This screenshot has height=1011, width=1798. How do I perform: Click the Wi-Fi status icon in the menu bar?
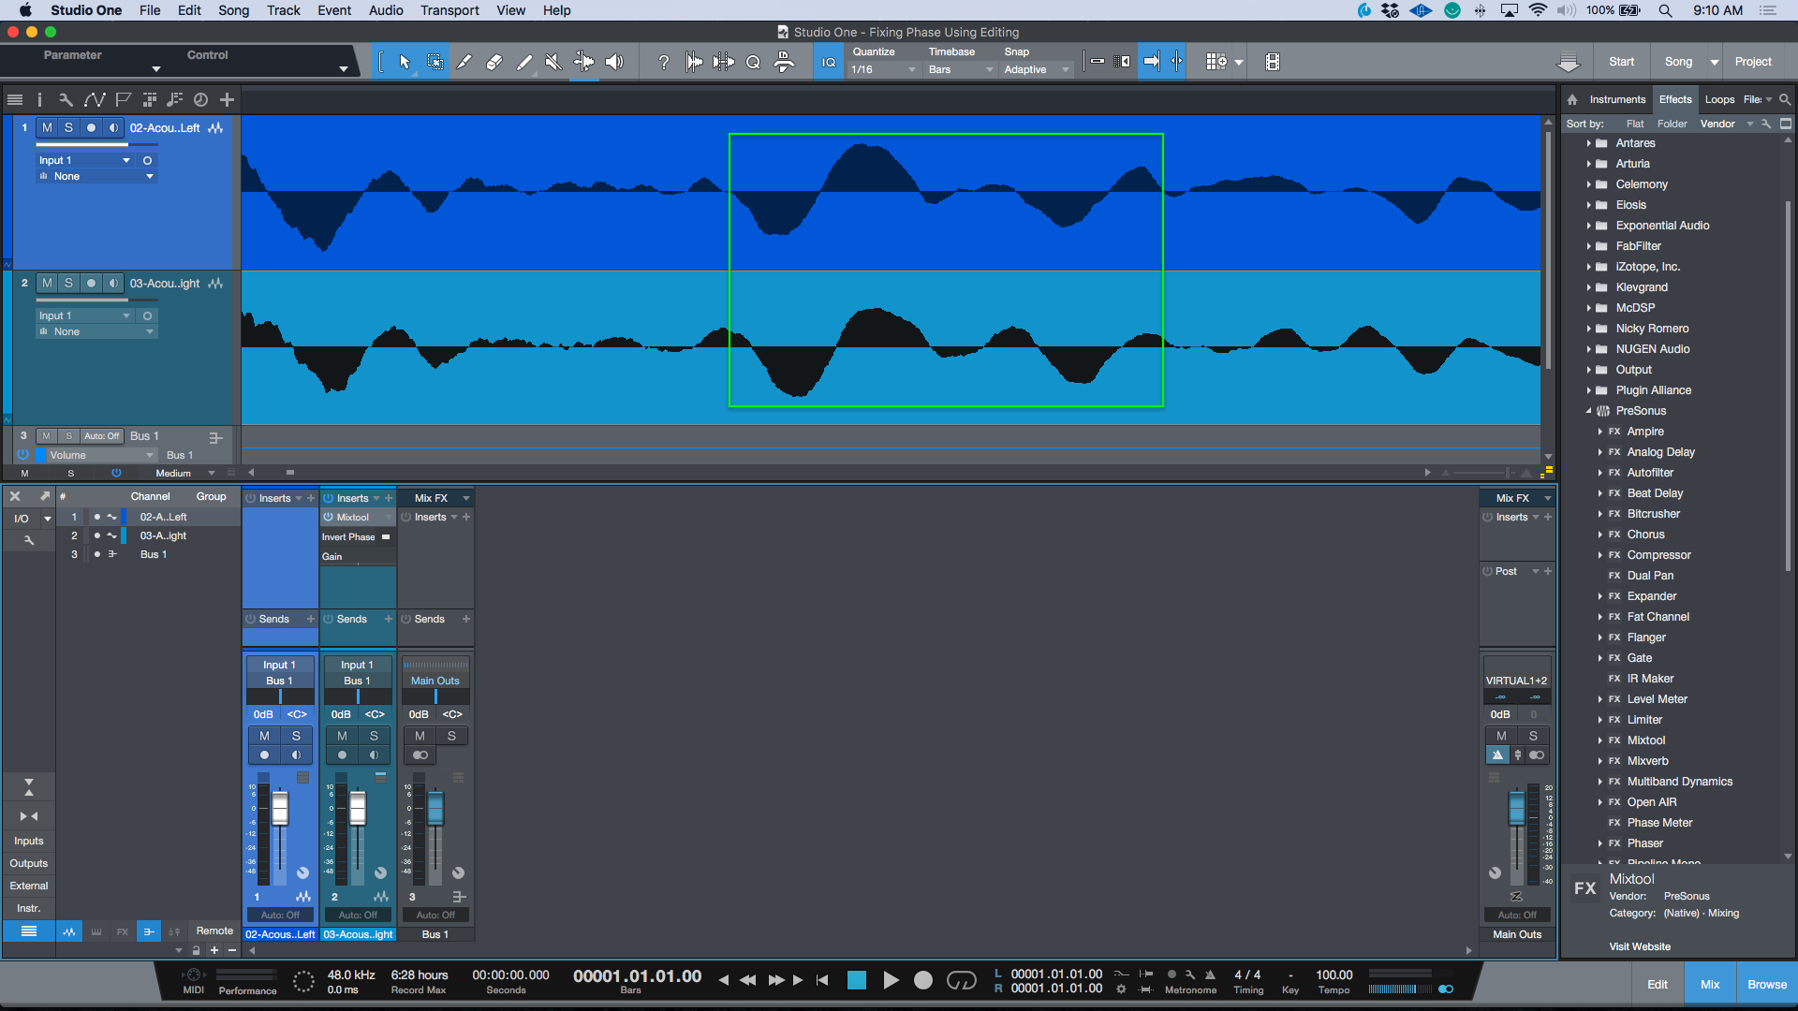coord(1538,10)
